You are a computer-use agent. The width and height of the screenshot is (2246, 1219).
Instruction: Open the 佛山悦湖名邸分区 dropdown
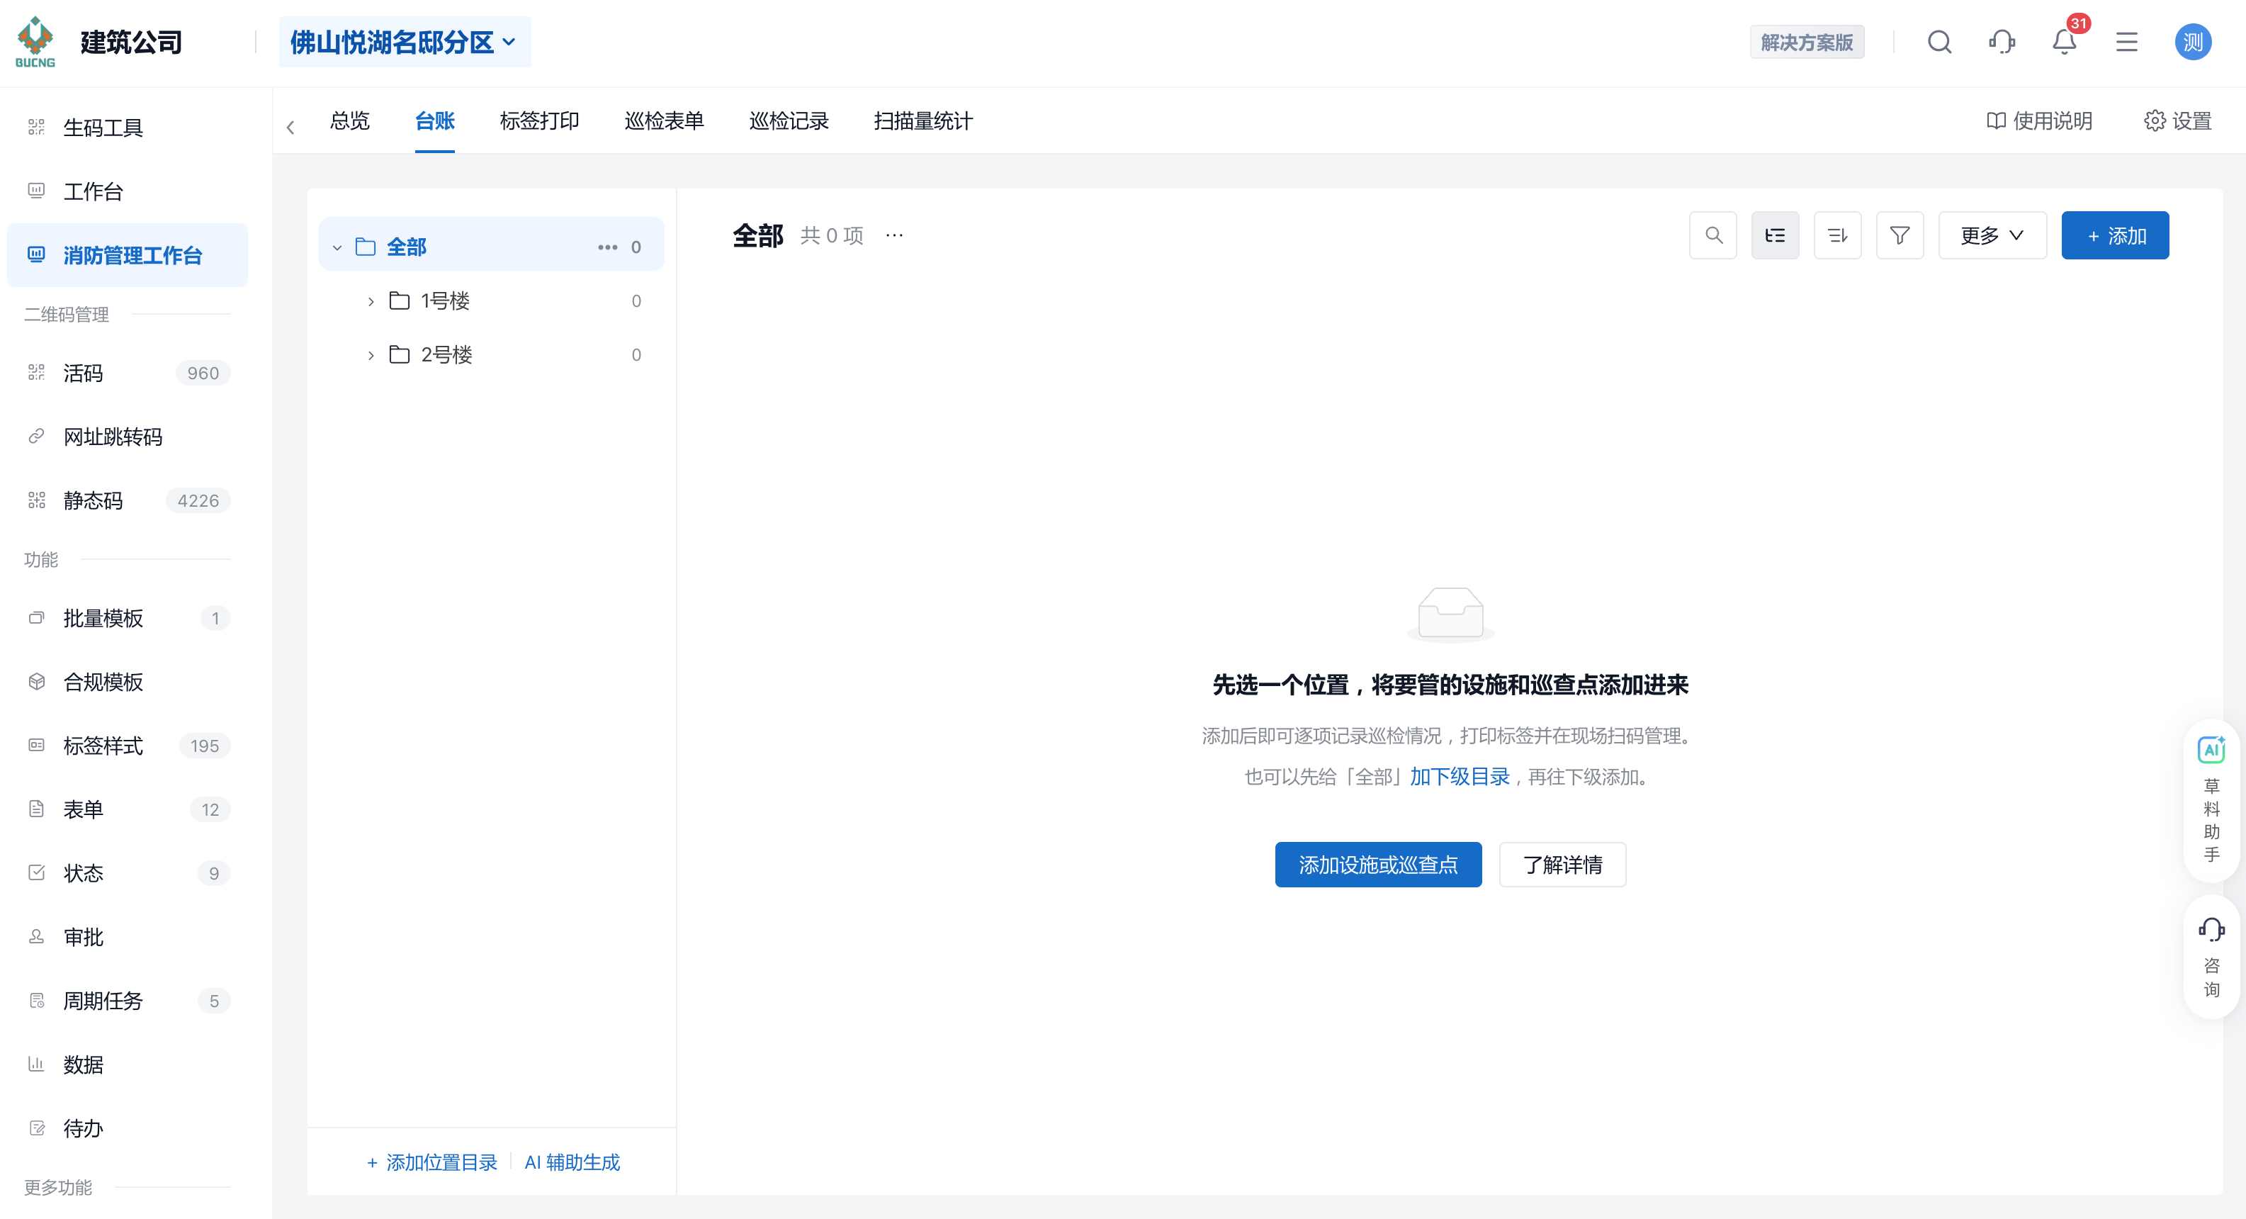point(405,42)
